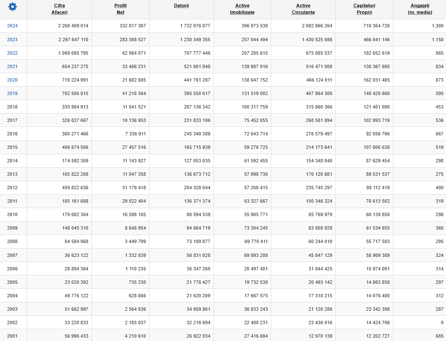
Task: Select the 2023 net profit 283 388 527
Action: tap(133, 40)
